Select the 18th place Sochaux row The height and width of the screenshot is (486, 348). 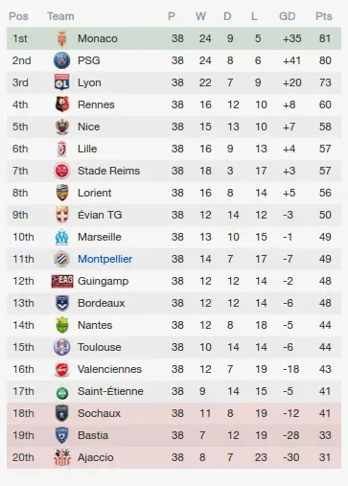[174, 413]
